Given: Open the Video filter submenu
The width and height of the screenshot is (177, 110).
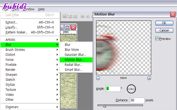Looking at the screenshot, I should (x=30, y=95).
